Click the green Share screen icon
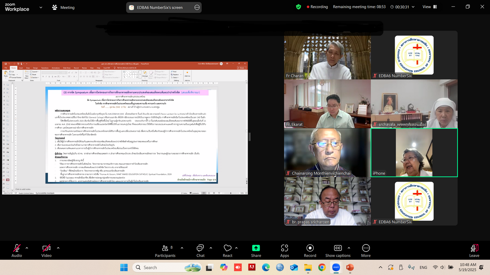The image size is (490, 275). click(x=256, y=248)
